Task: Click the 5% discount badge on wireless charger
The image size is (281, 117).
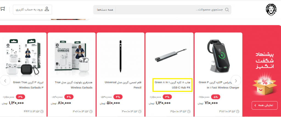Action: (216, 97)
